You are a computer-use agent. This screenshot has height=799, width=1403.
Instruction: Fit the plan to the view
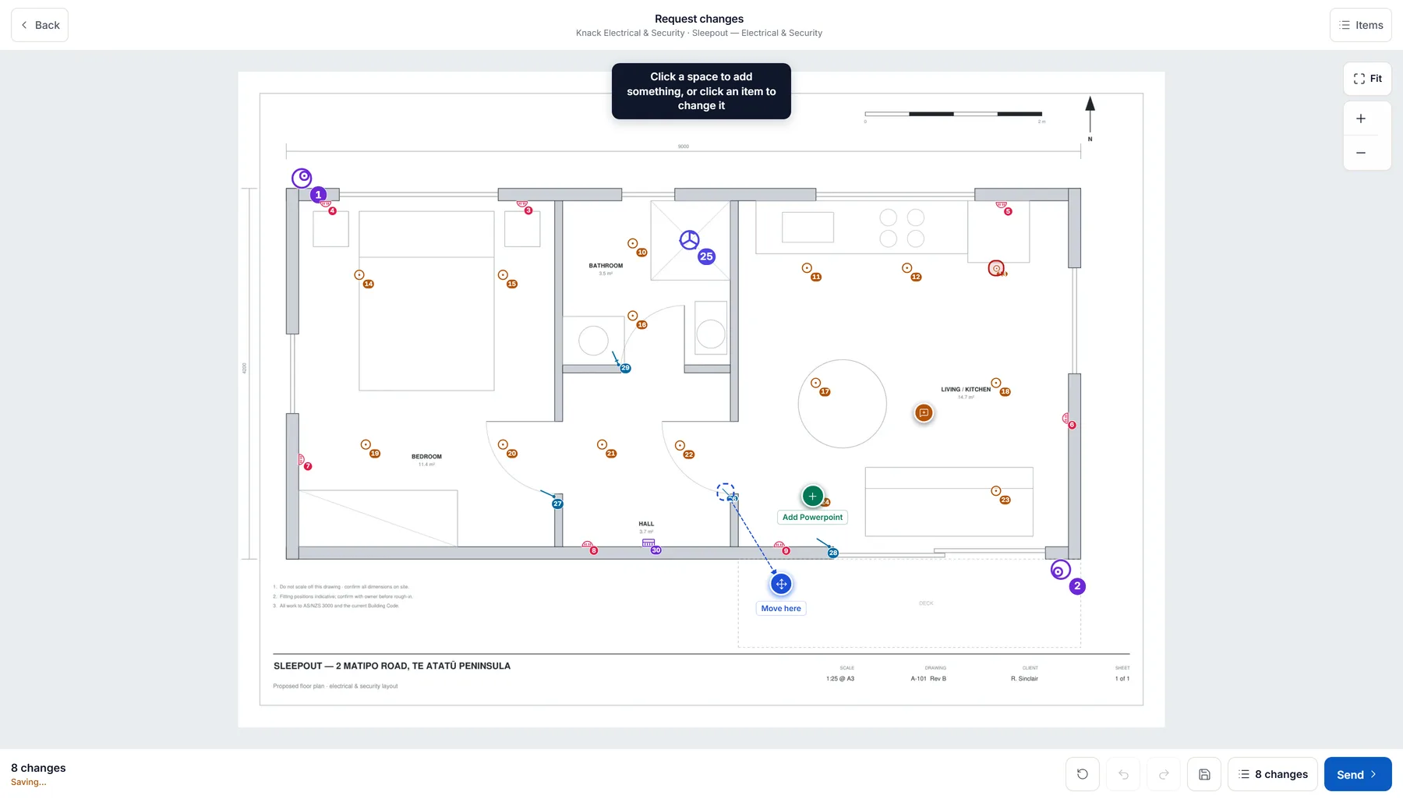point(1367,79)
